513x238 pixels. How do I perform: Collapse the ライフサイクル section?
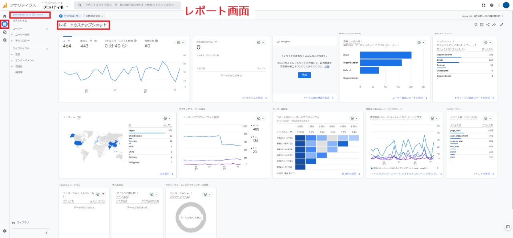(x=47, y=49)
